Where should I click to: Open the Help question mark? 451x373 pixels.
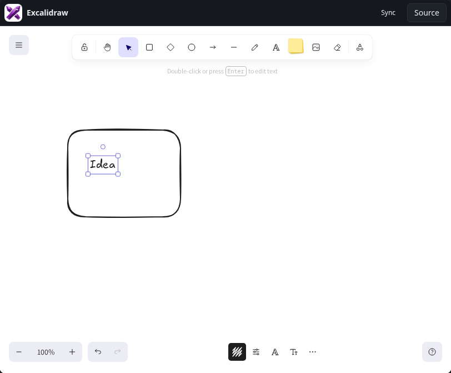[x=432, y=352]
